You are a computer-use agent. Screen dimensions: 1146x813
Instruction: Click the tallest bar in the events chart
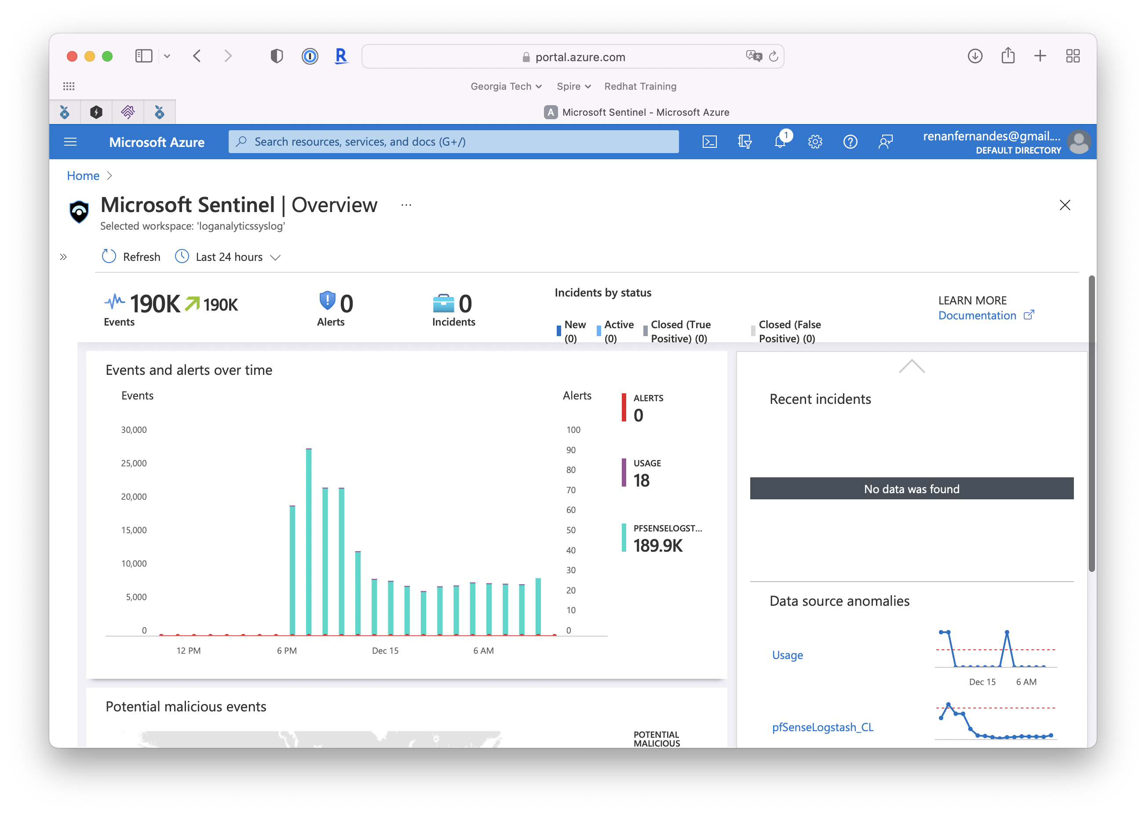click(x=309, y=542)
